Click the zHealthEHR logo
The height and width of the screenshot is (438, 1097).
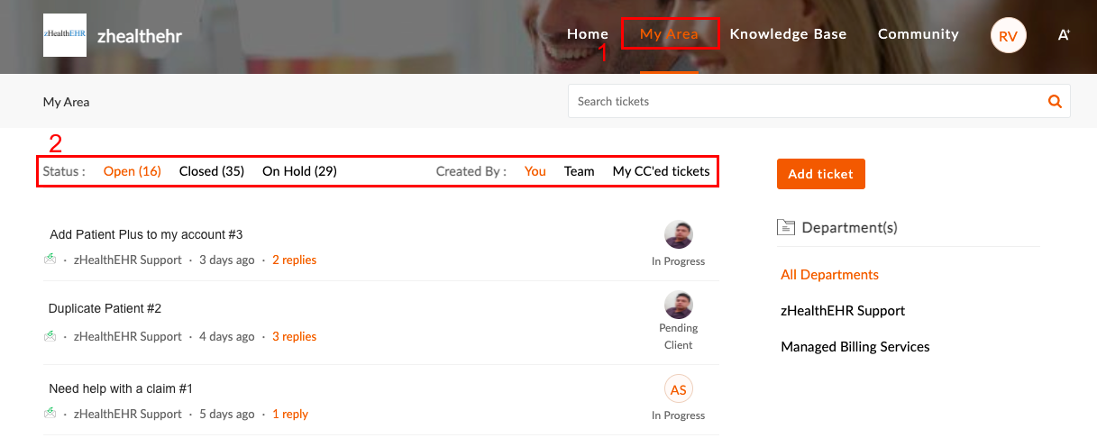[x=65, y=35]
